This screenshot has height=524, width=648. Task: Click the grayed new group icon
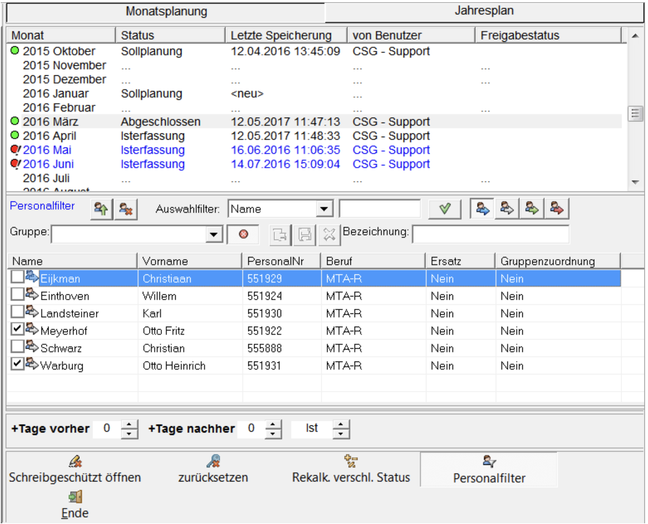[x=280, y=234]
